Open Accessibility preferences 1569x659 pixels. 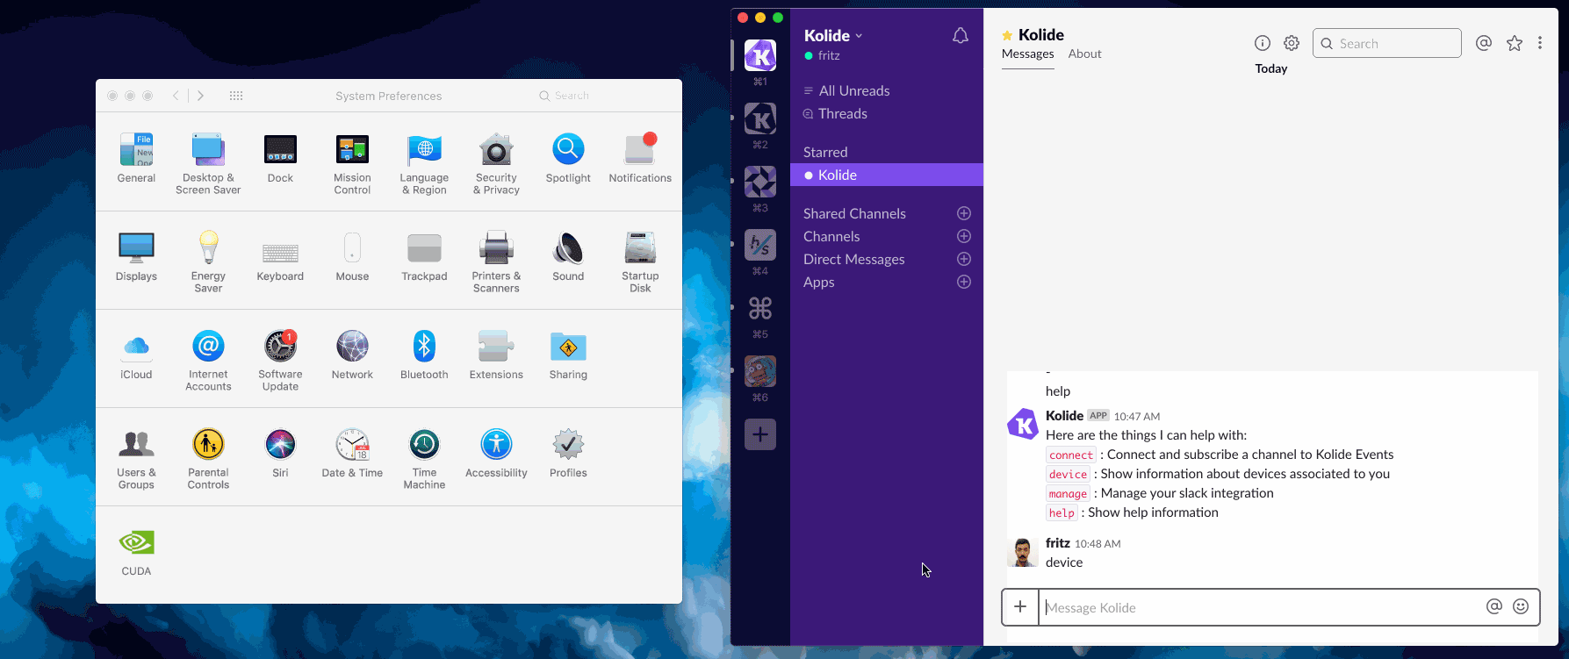[x=496, y=454]
